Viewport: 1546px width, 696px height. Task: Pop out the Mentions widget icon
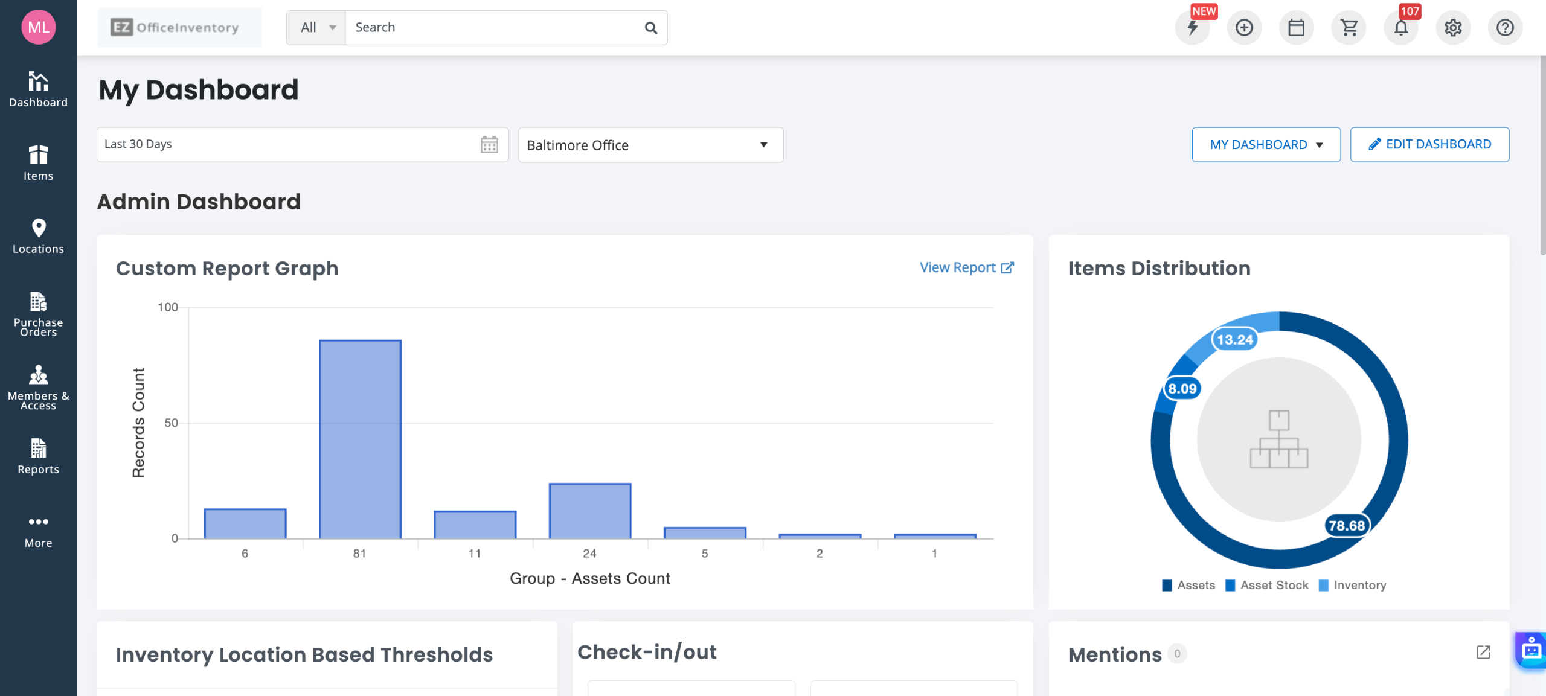(1483, 653)
